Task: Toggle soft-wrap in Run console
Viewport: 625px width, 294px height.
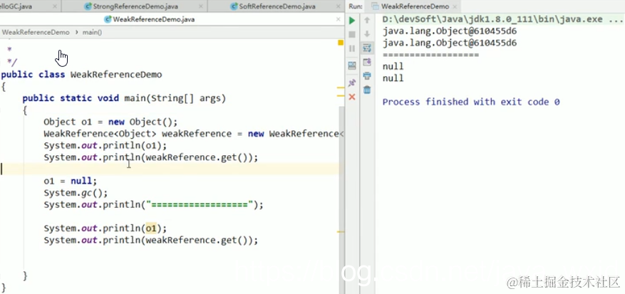Action: click(x=367, y=48)
